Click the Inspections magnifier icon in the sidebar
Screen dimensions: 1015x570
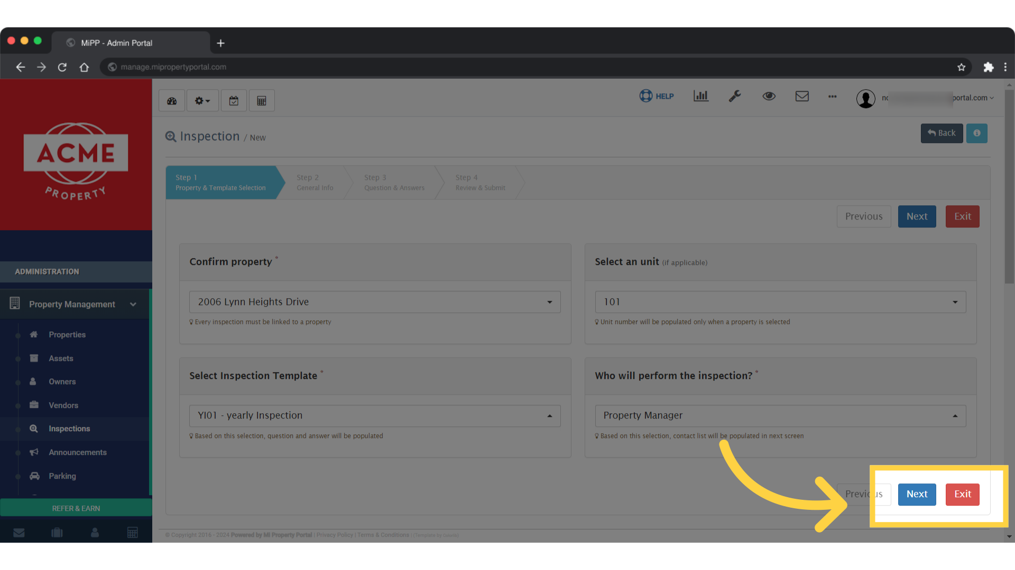34,429
